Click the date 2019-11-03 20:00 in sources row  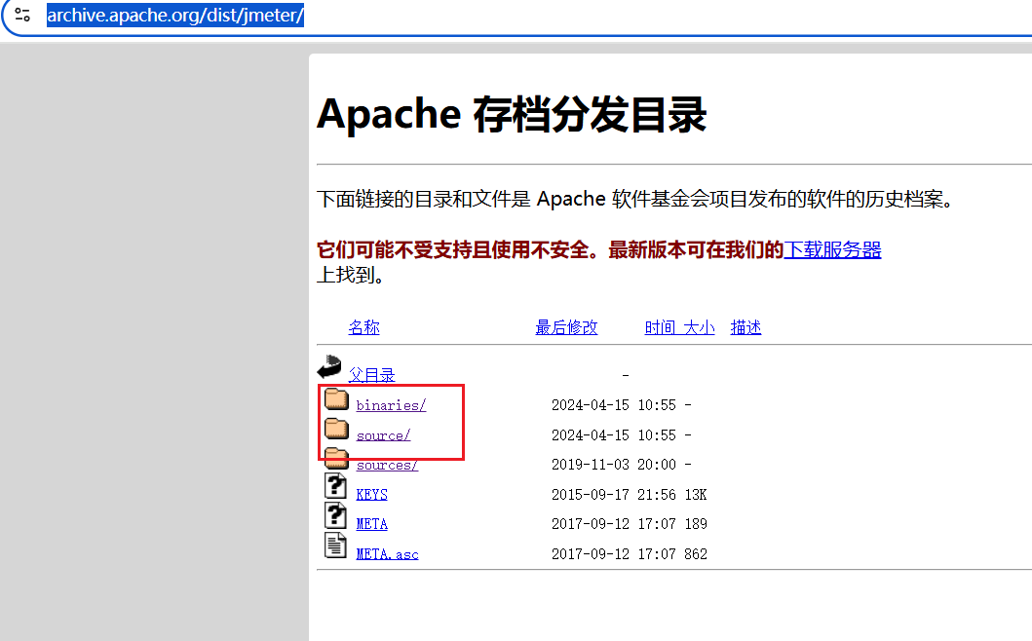(x=613, y=465)
